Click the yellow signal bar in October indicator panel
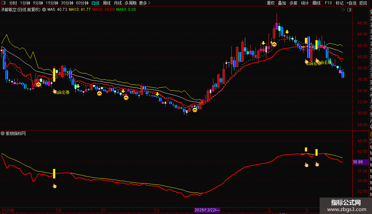This screenshot has width=372, height=214. (x=54, y=174)
